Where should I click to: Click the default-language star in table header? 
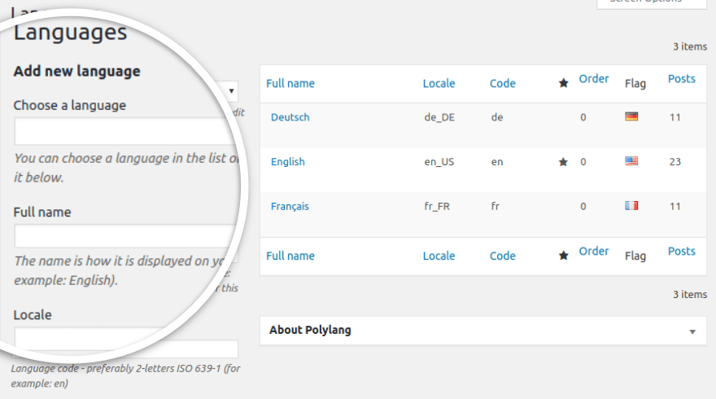point(564,83)
